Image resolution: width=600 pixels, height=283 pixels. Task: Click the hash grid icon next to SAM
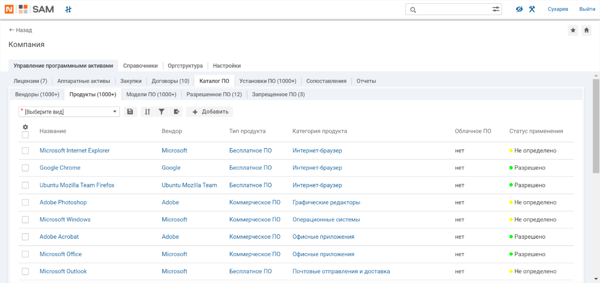[x=68, y=9]
